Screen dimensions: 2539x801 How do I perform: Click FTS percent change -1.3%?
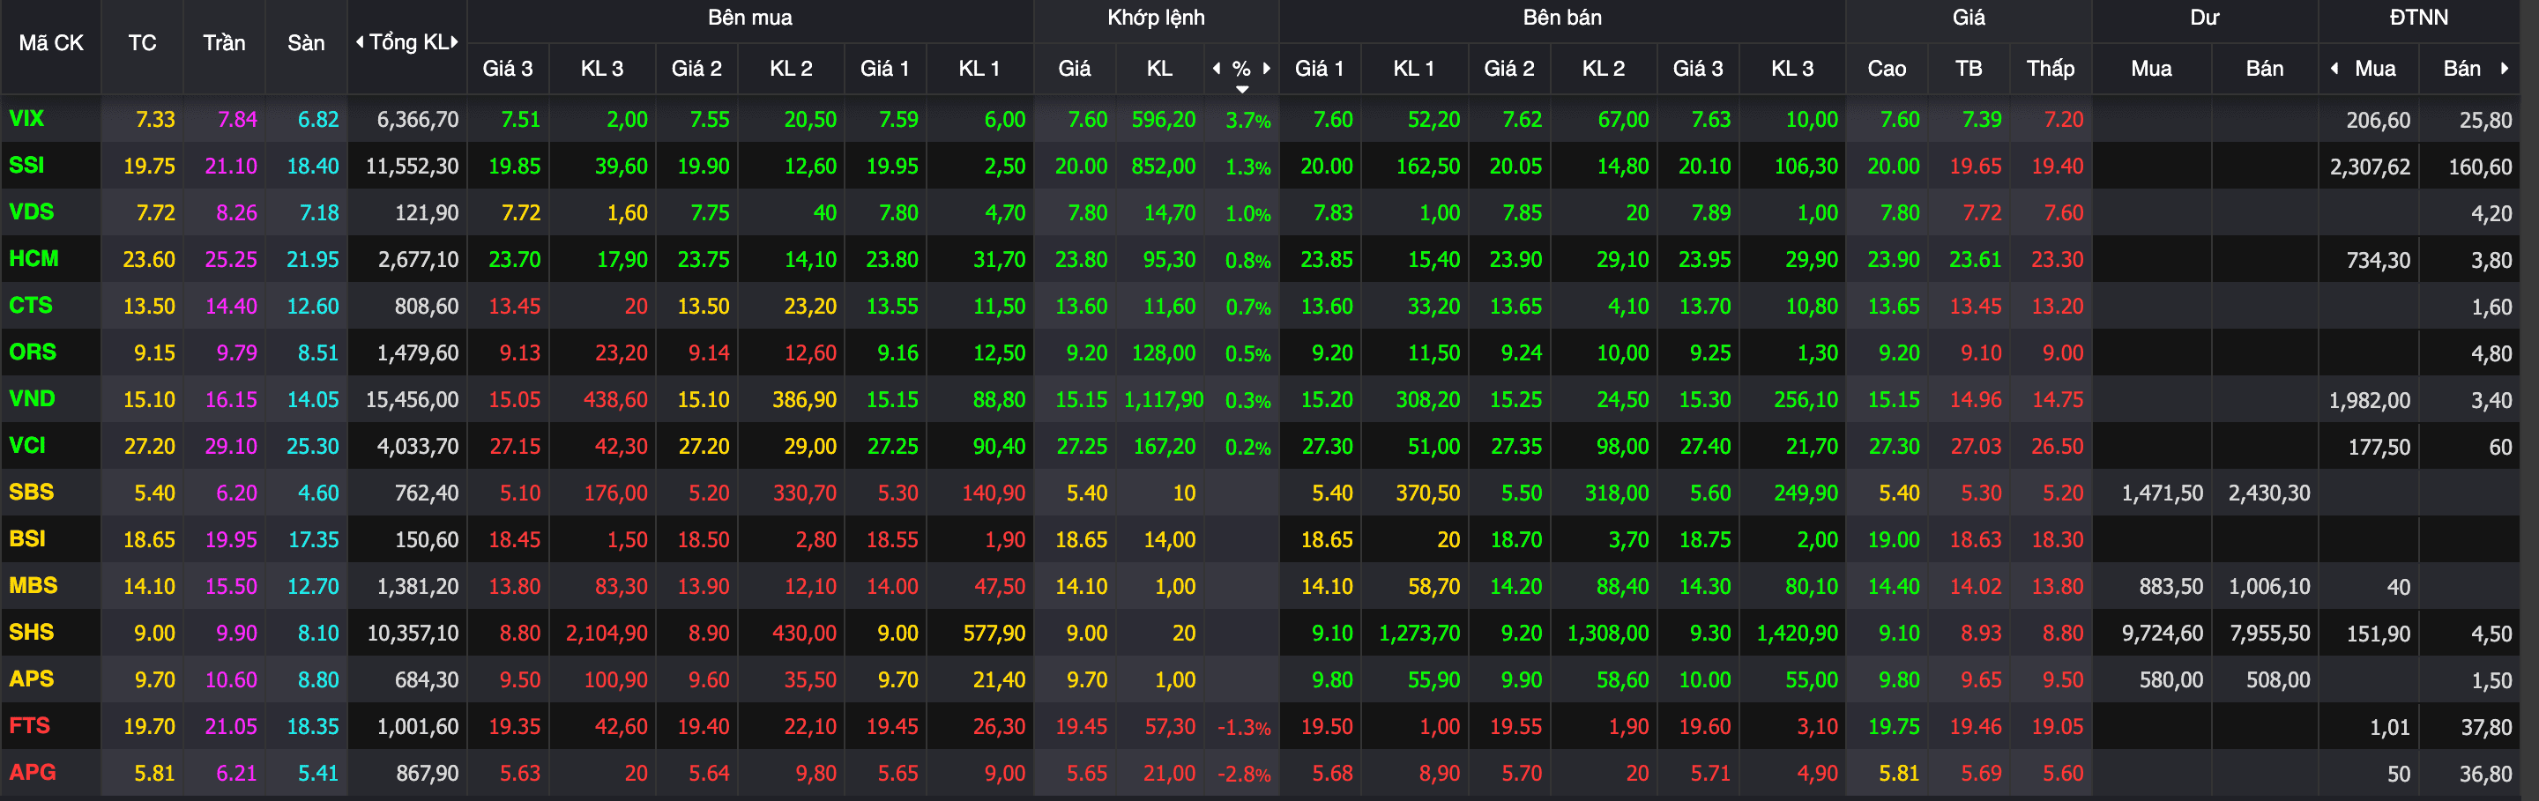click(1244, 727)
